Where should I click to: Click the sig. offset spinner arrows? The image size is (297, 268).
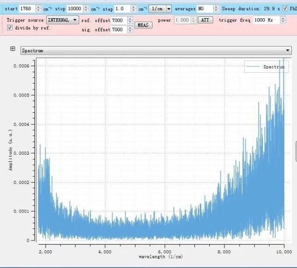pyautogui.click(x=129, y=30)
